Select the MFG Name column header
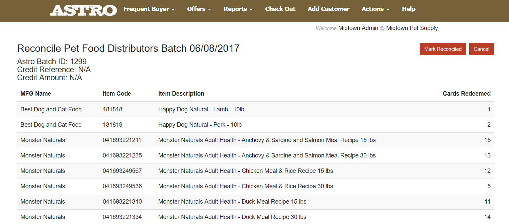Screen dimensions: 509x224 36,94
